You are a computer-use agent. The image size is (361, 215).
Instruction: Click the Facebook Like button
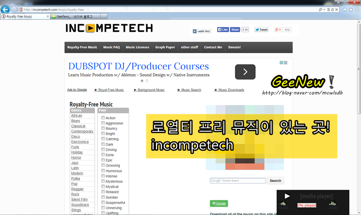(x=223, y=30)
